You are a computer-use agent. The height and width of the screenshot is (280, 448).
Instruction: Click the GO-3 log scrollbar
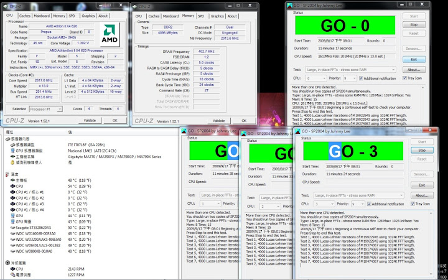pyautogui.click(x=431, y=244)
